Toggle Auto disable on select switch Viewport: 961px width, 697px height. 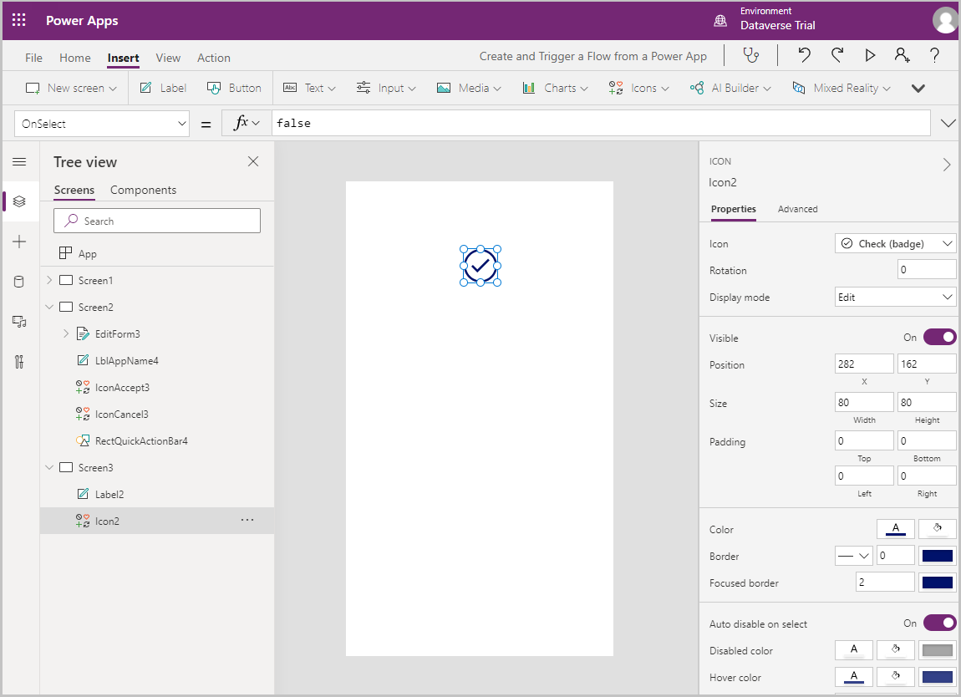click(x=939, y=623)
